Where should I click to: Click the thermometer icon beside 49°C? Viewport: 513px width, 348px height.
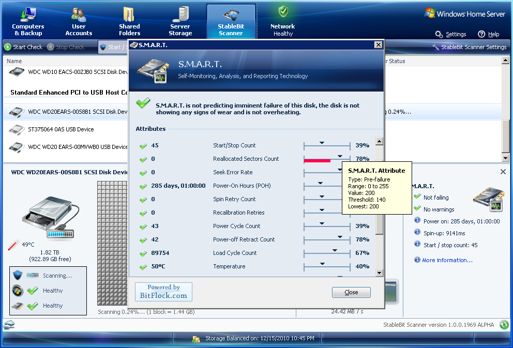point(14,245)
